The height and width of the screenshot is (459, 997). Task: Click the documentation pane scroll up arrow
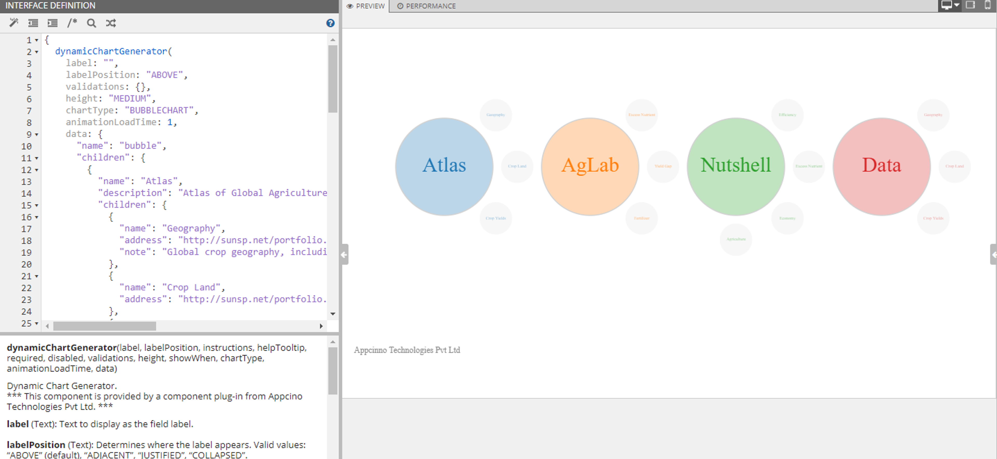click(333, 342)
